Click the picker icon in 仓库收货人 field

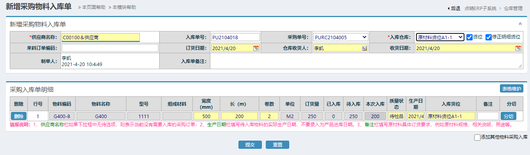point(365,48)
